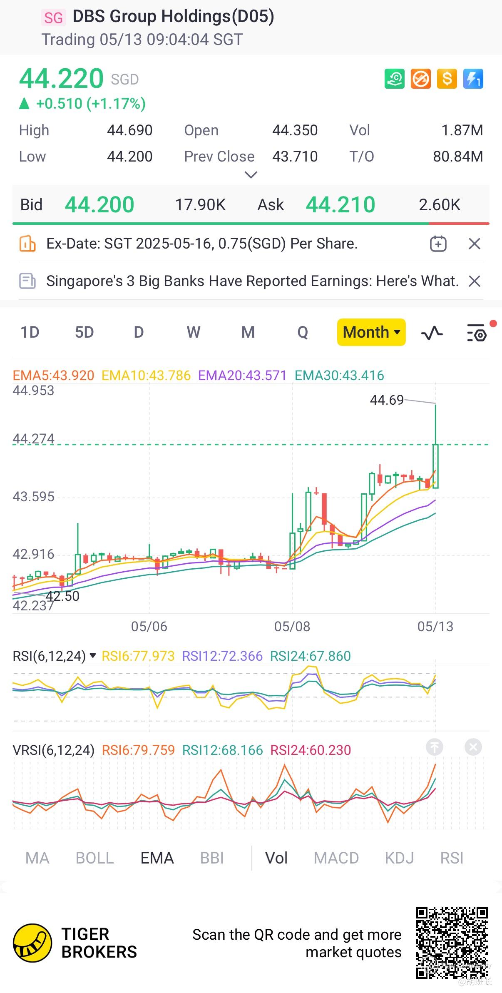This screenshot has width=502, height=993.
Task: Tap the VRSI(6,12,24) indicator label
Action: [53, 750]
